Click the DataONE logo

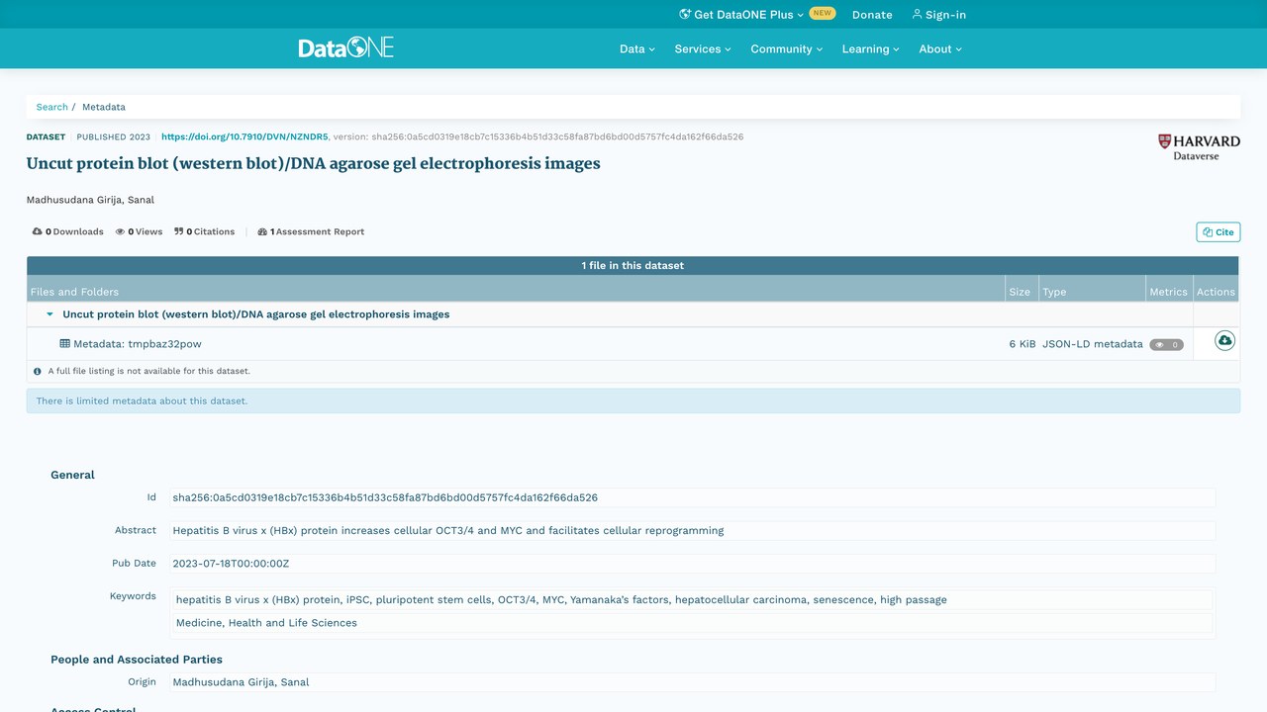click(x=346, y=47)
